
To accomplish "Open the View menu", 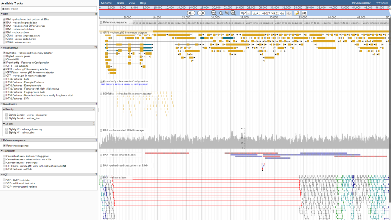I will point(132,3).
